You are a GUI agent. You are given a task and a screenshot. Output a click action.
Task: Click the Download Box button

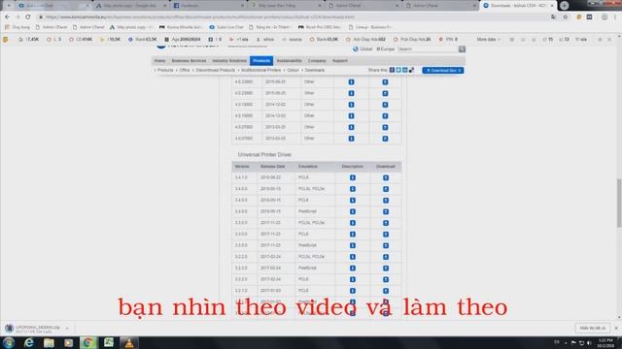(443, 71)
